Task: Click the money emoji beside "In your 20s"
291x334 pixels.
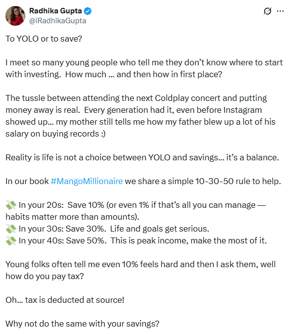Action: pos(11,205)
